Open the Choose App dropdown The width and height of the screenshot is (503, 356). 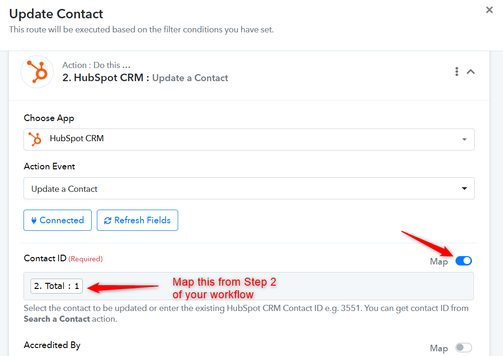pos(249,140)
